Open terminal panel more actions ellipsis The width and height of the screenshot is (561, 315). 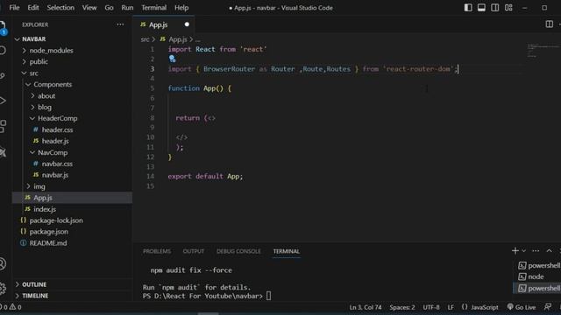536,251
